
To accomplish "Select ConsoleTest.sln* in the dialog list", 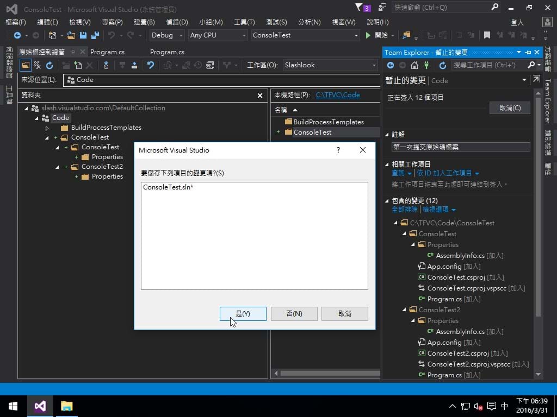I will point(168,187).
